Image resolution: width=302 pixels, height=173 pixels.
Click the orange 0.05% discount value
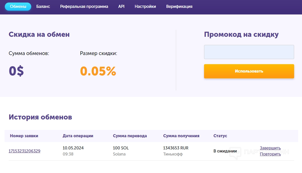click(x=98, y=71)
